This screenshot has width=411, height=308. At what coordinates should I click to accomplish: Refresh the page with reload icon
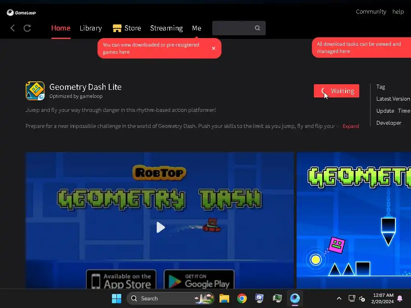pos(27,28)
